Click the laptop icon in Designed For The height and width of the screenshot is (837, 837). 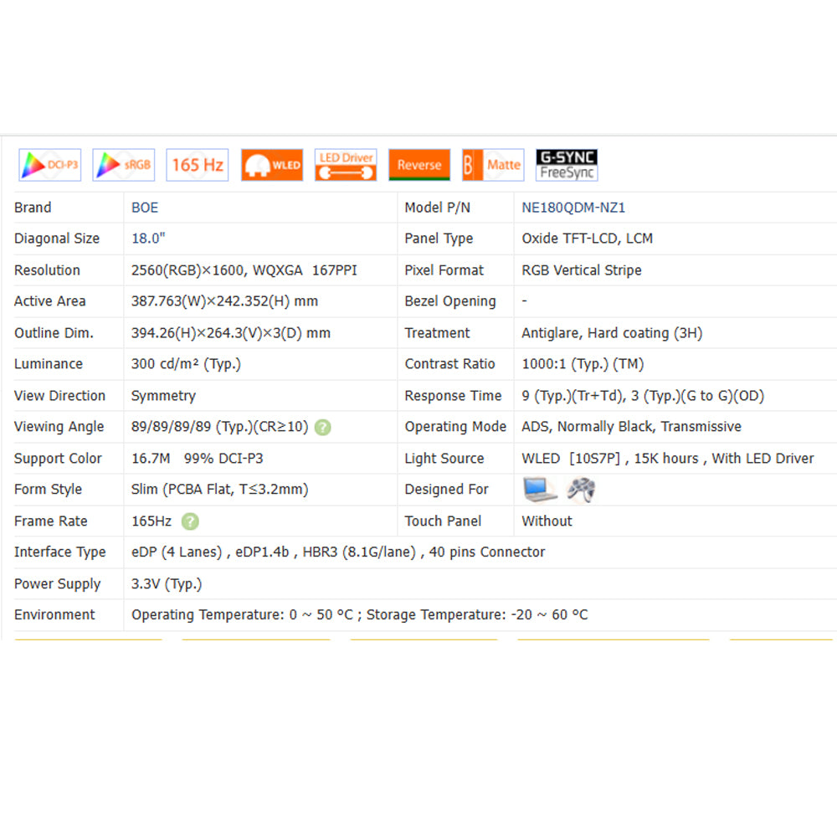pyautogui.click(x=540, y=490)
